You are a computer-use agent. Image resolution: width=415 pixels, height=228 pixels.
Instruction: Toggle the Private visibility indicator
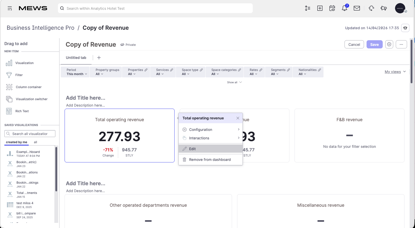tap(128, 45)
